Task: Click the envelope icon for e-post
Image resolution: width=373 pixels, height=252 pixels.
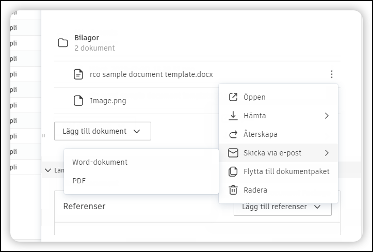Action: pos(233,153)
